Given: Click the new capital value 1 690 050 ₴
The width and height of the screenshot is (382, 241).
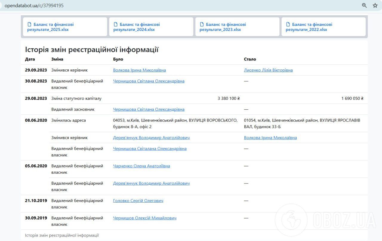Looking at the screenshot, I should (x=352, y=98).
